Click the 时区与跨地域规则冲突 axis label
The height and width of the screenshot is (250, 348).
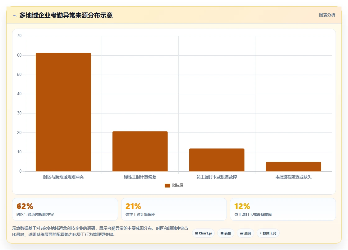pyautogui.click(x=63, y=177)
